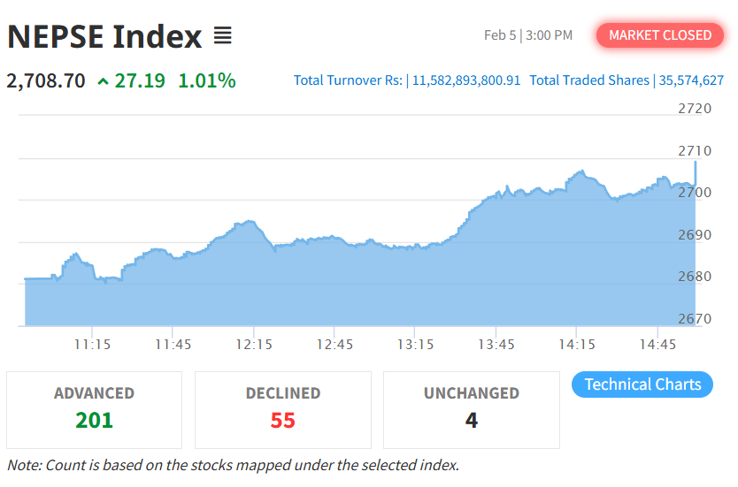Click the green up-arrow change indicator

[104, 81]
